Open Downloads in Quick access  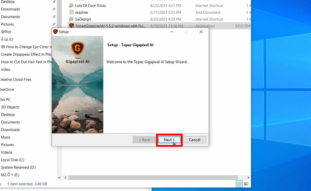10,9
